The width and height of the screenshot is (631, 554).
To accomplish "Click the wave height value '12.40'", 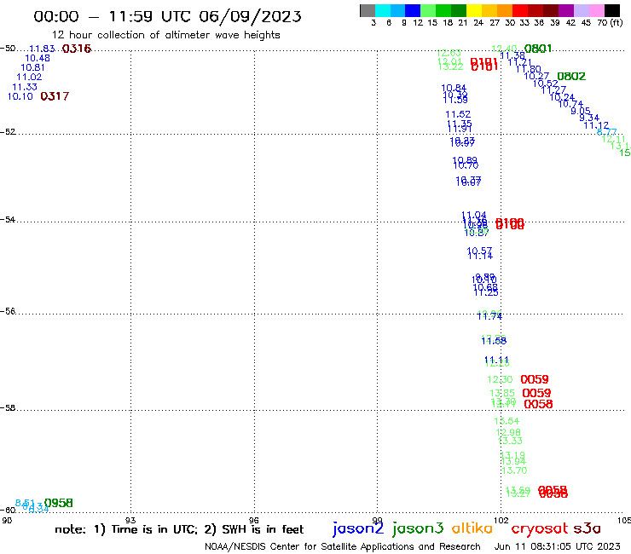I will click(x=504, y=49).
